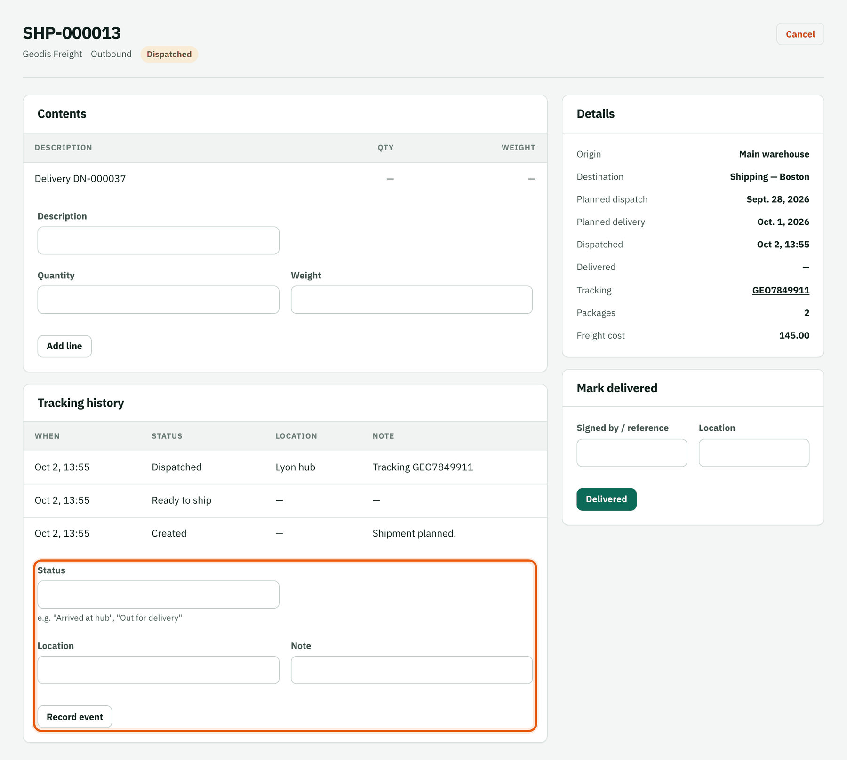Click the Cancel button
Screen dimensions: 847x760
click(800, 34)
